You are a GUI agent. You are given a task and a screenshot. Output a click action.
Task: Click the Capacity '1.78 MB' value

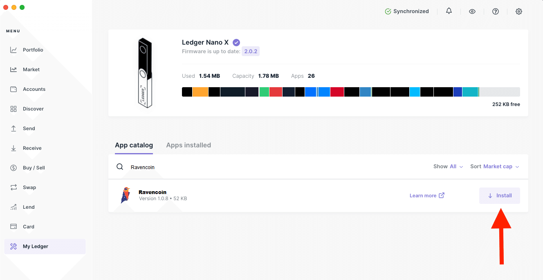coord(269,76)
